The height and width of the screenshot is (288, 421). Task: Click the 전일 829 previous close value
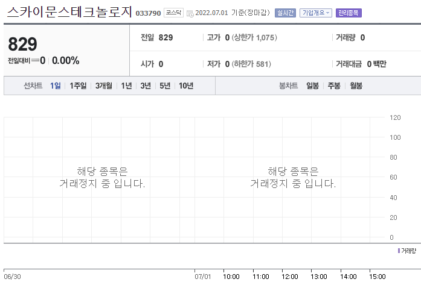coord(157,37)
